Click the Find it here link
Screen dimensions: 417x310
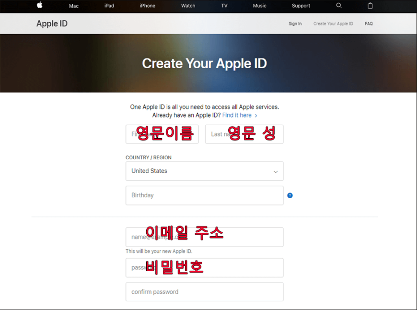tap(240, 115)
